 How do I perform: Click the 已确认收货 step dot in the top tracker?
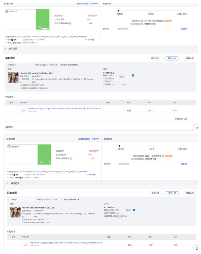point(181,11)
